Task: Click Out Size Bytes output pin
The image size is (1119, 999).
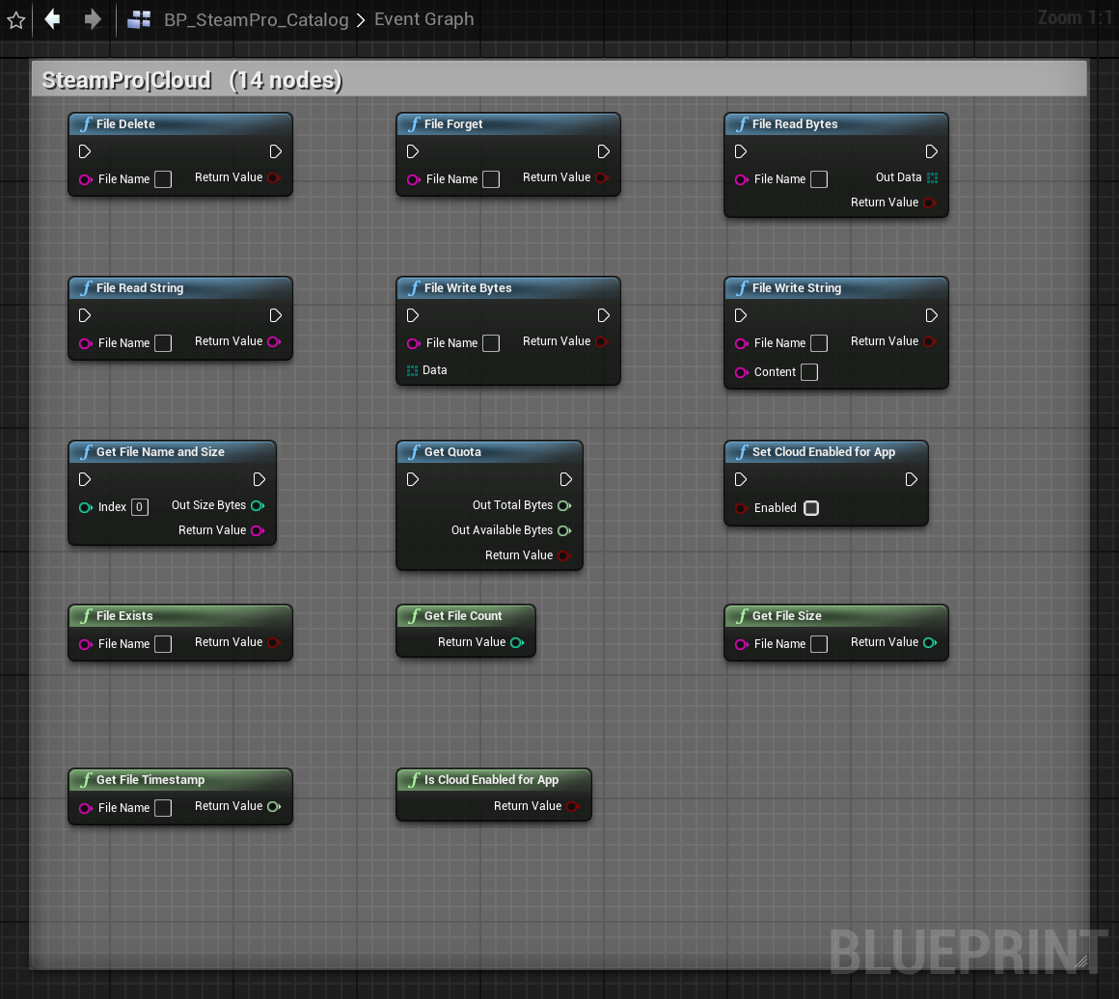Action: tap(258, 505)
